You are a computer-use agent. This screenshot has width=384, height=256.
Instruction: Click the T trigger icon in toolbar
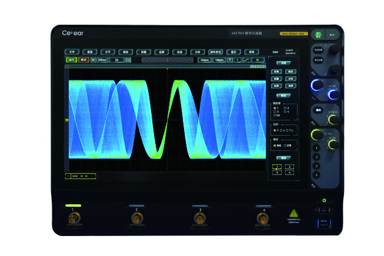230,60
